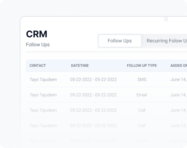Click the Follow Ups subtitle under CRM

[x=38, y=45]
